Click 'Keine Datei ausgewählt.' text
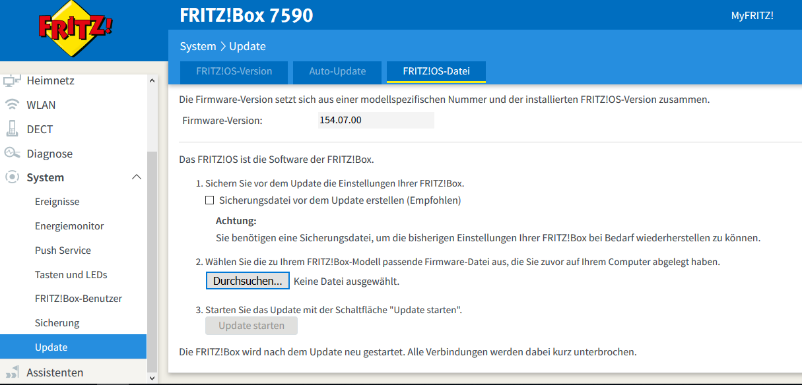The height and width of the screenshot is (385, 802). [x=347, y=281]
